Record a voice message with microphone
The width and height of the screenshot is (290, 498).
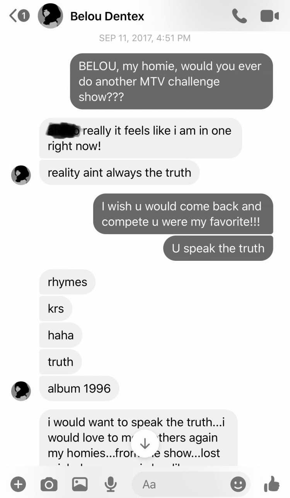[x=111, y=484]
